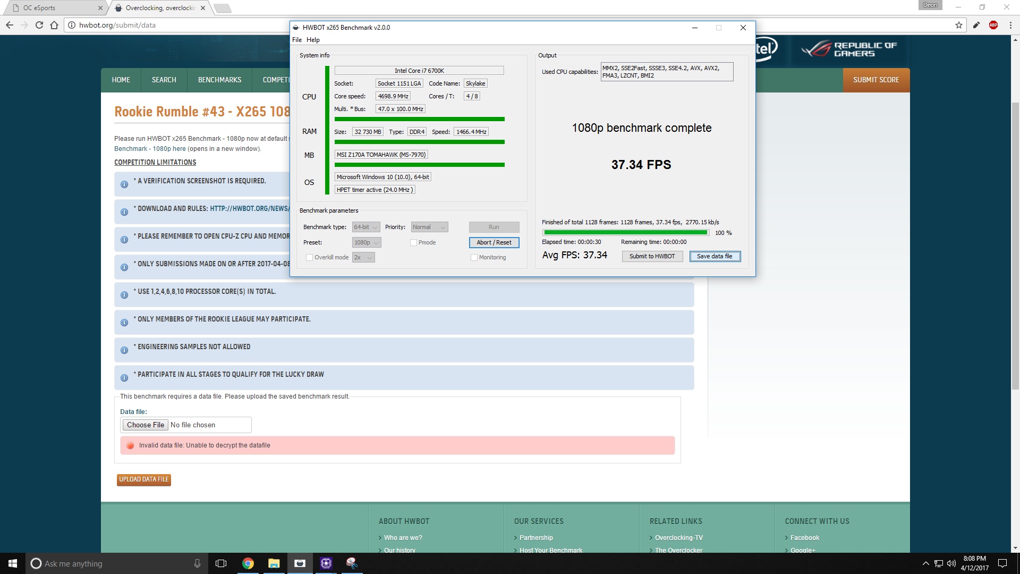The width and height of the screenshot is (1020, 574).
Task: Open the BENCHMARKS nav item
Action: 219,80
